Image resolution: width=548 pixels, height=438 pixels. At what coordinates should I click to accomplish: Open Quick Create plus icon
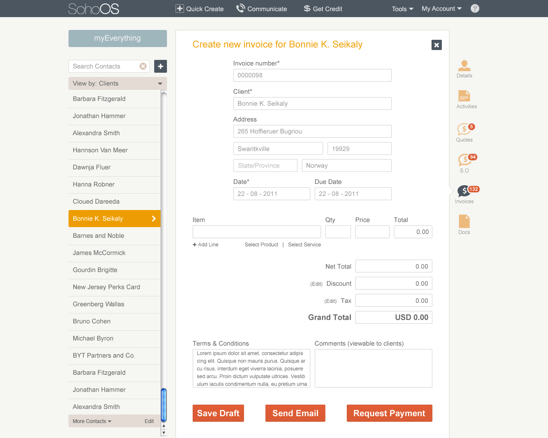(x=180, y=9)
